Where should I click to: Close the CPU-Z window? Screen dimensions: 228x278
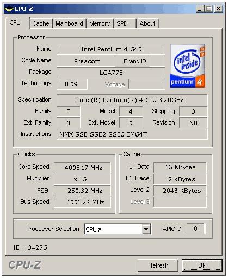[219, 9]
